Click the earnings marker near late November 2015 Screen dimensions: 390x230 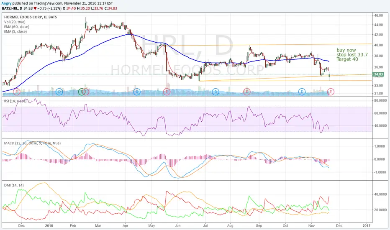pyautogui.click(x=16, y=92)
